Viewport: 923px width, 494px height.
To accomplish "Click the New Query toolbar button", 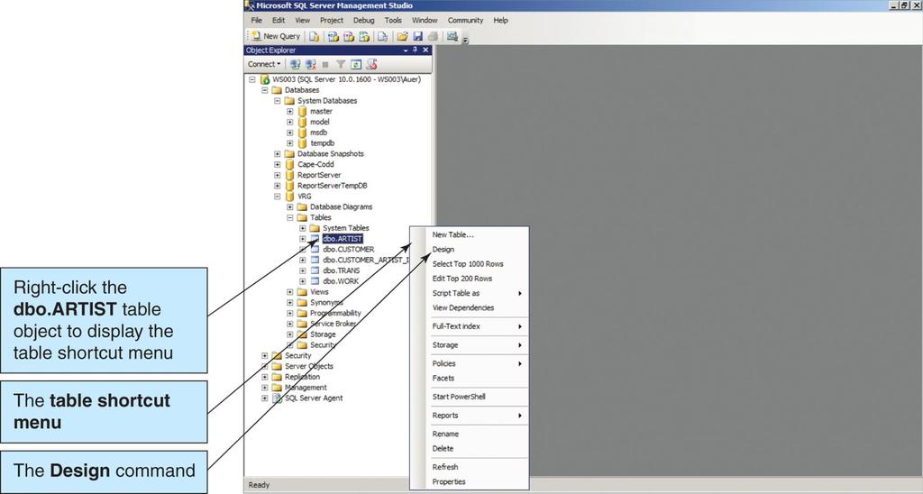I will click(276, 36).
